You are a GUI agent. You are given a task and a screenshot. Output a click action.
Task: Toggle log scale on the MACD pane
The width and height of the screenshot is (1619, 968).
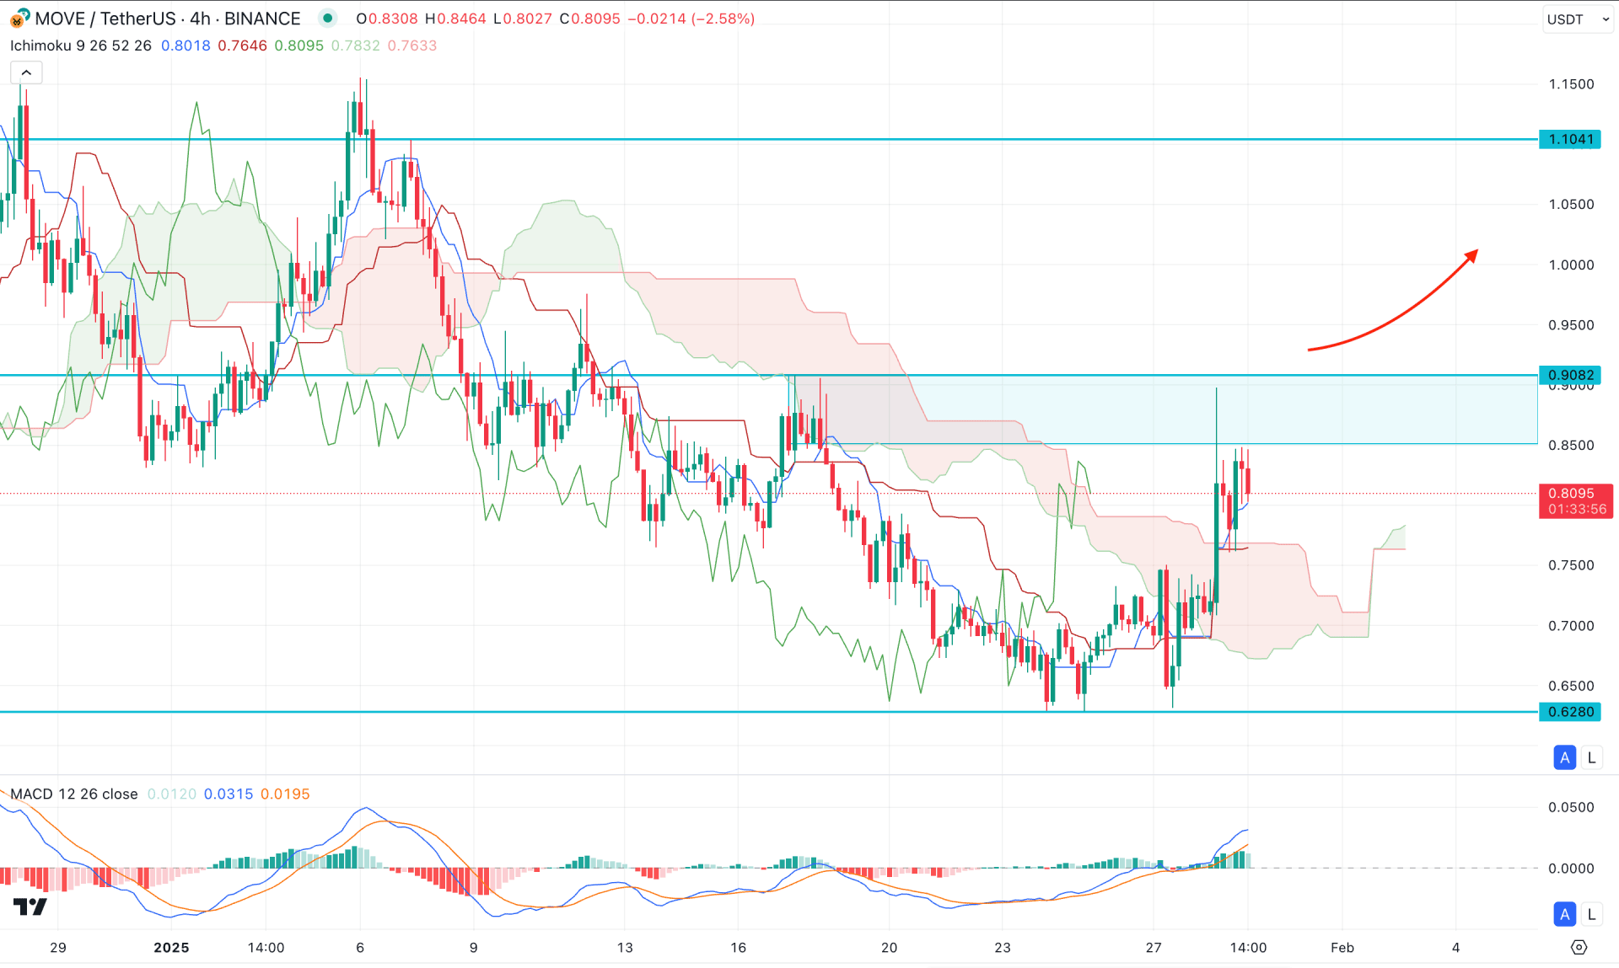coord(1591,914)
